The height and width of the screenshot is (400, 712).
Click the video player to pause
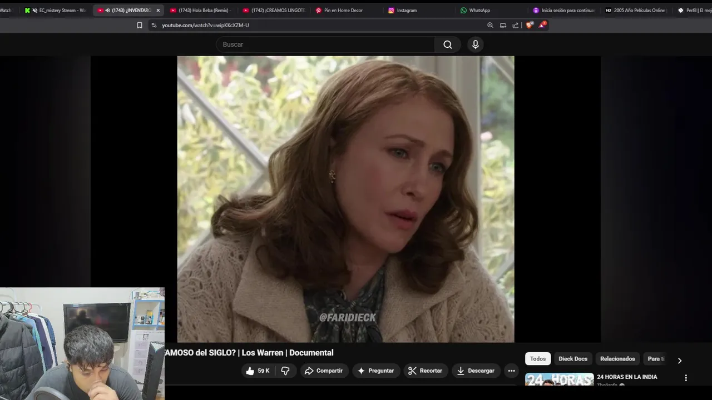345,199
